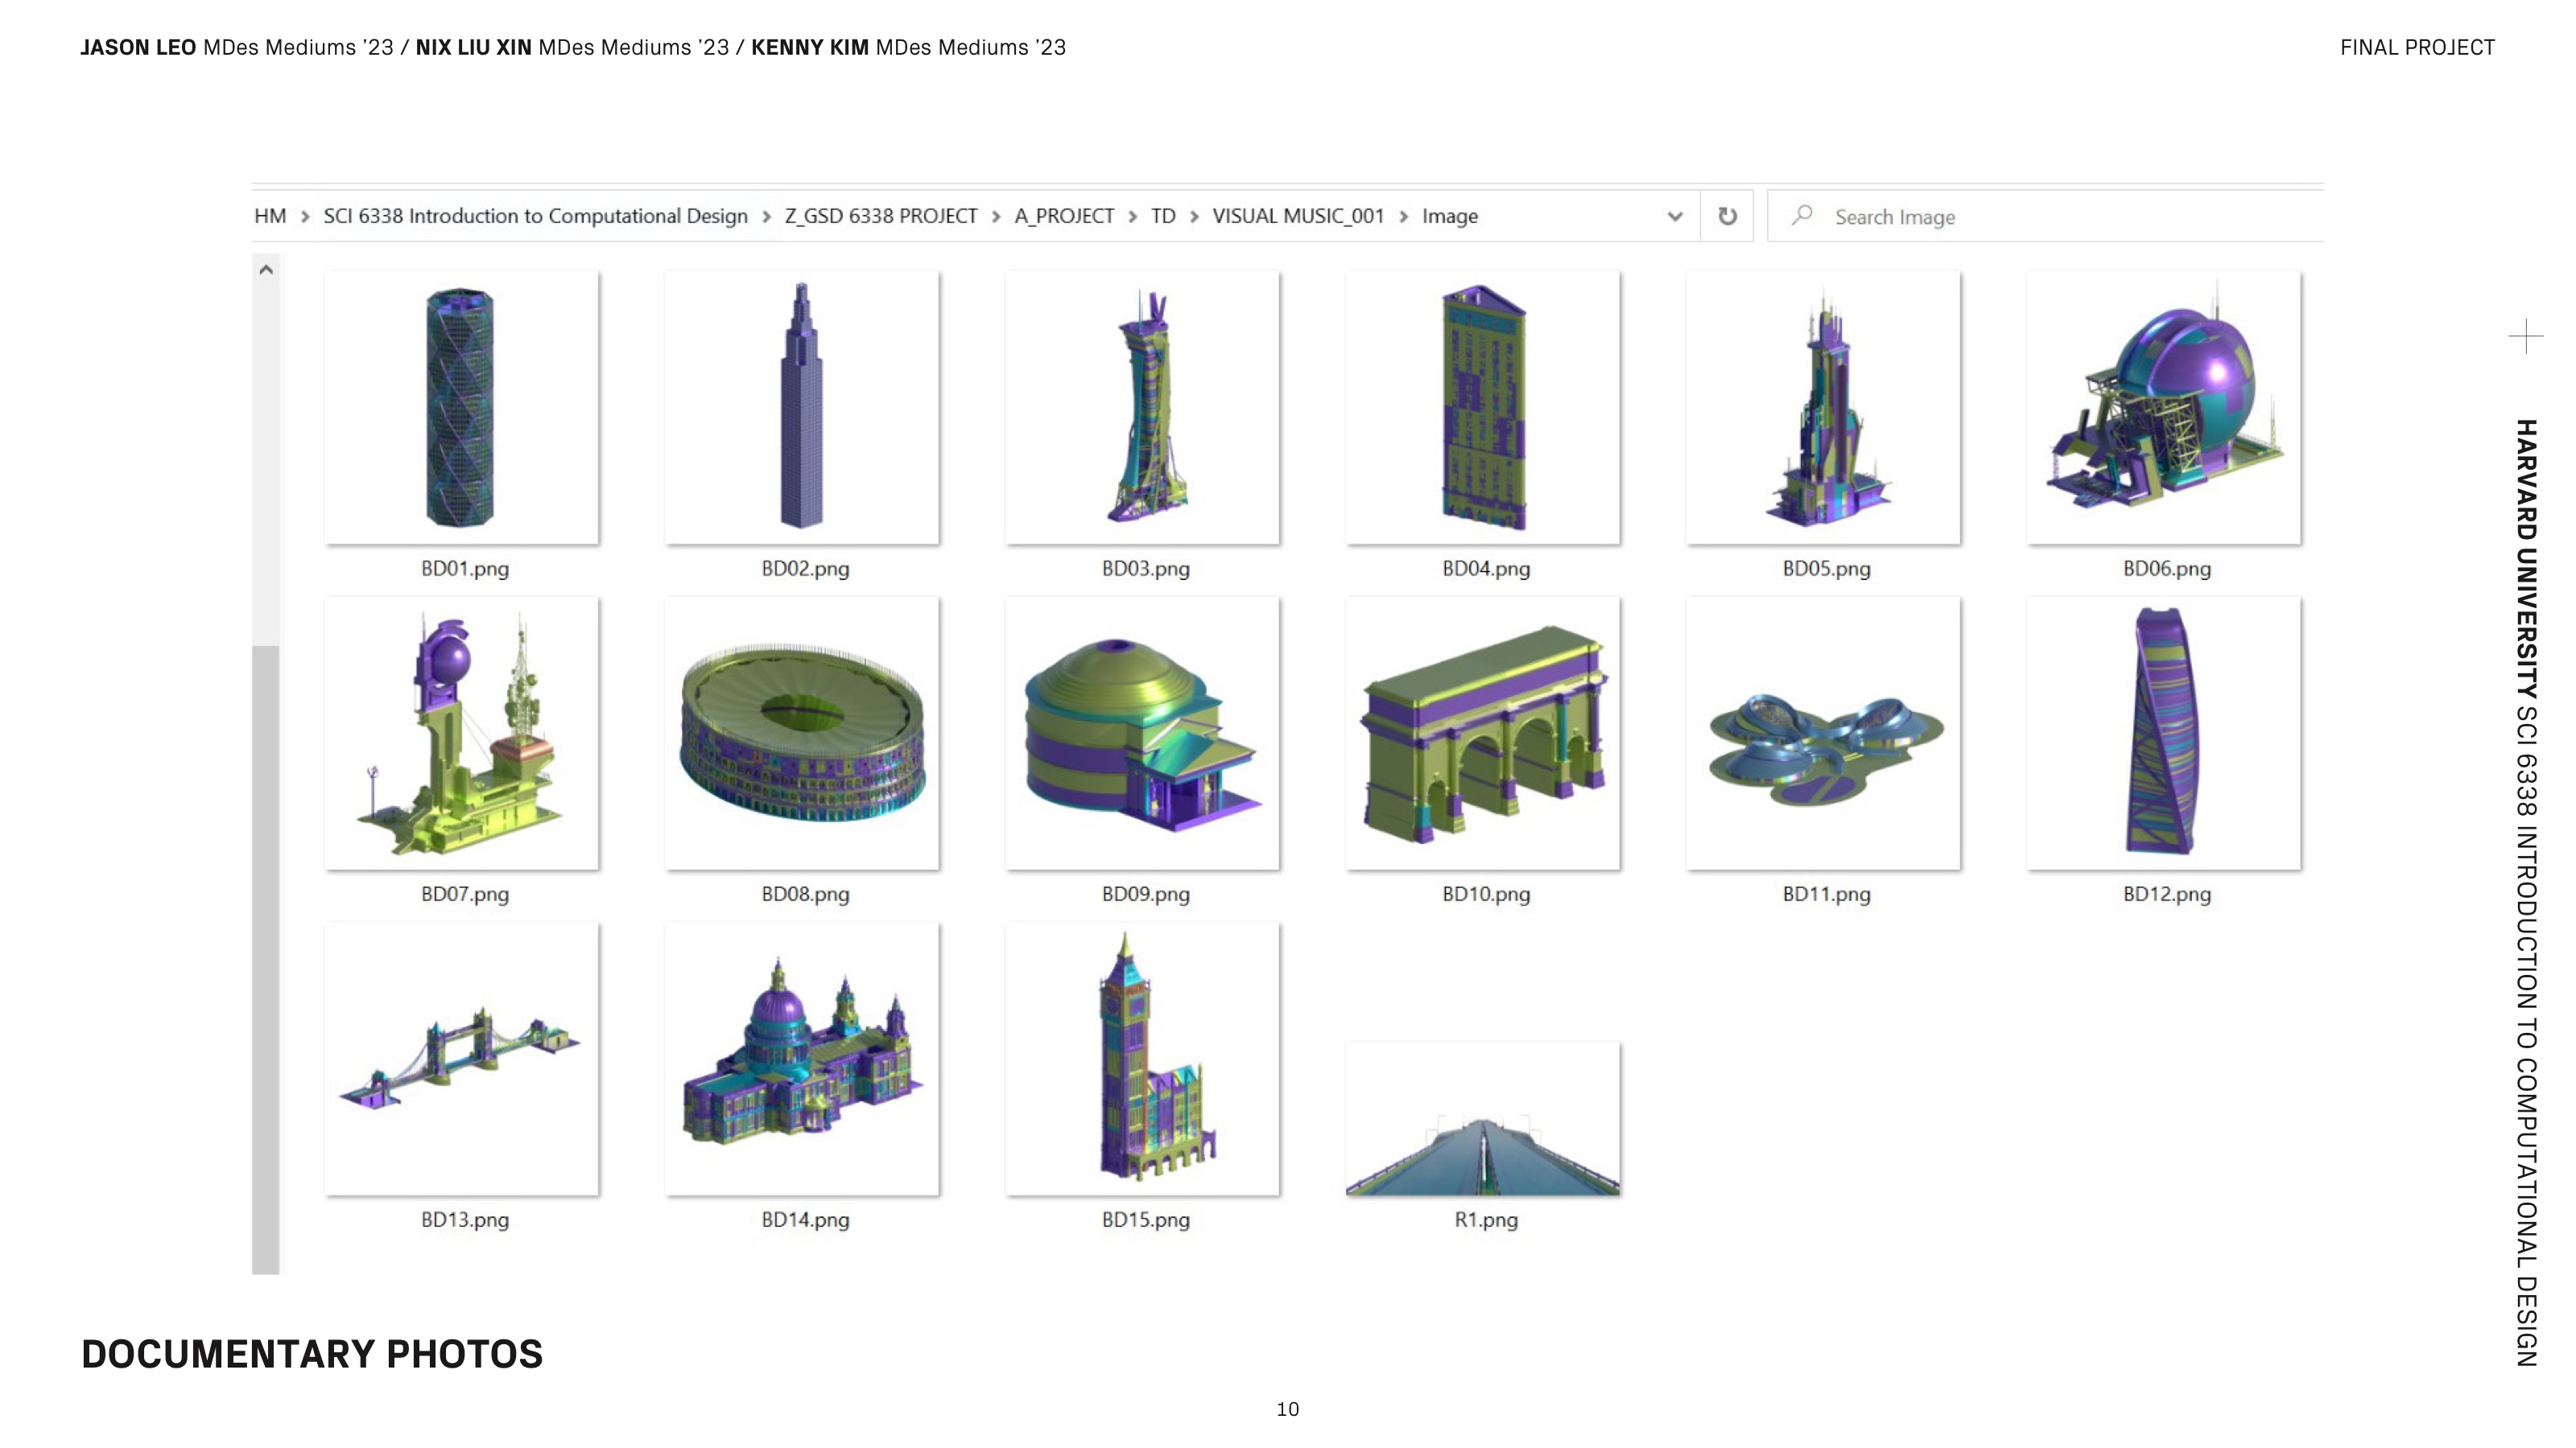Select the BD03.png thumbnail
2576x1448 pixels.
tap(1142, 408)
